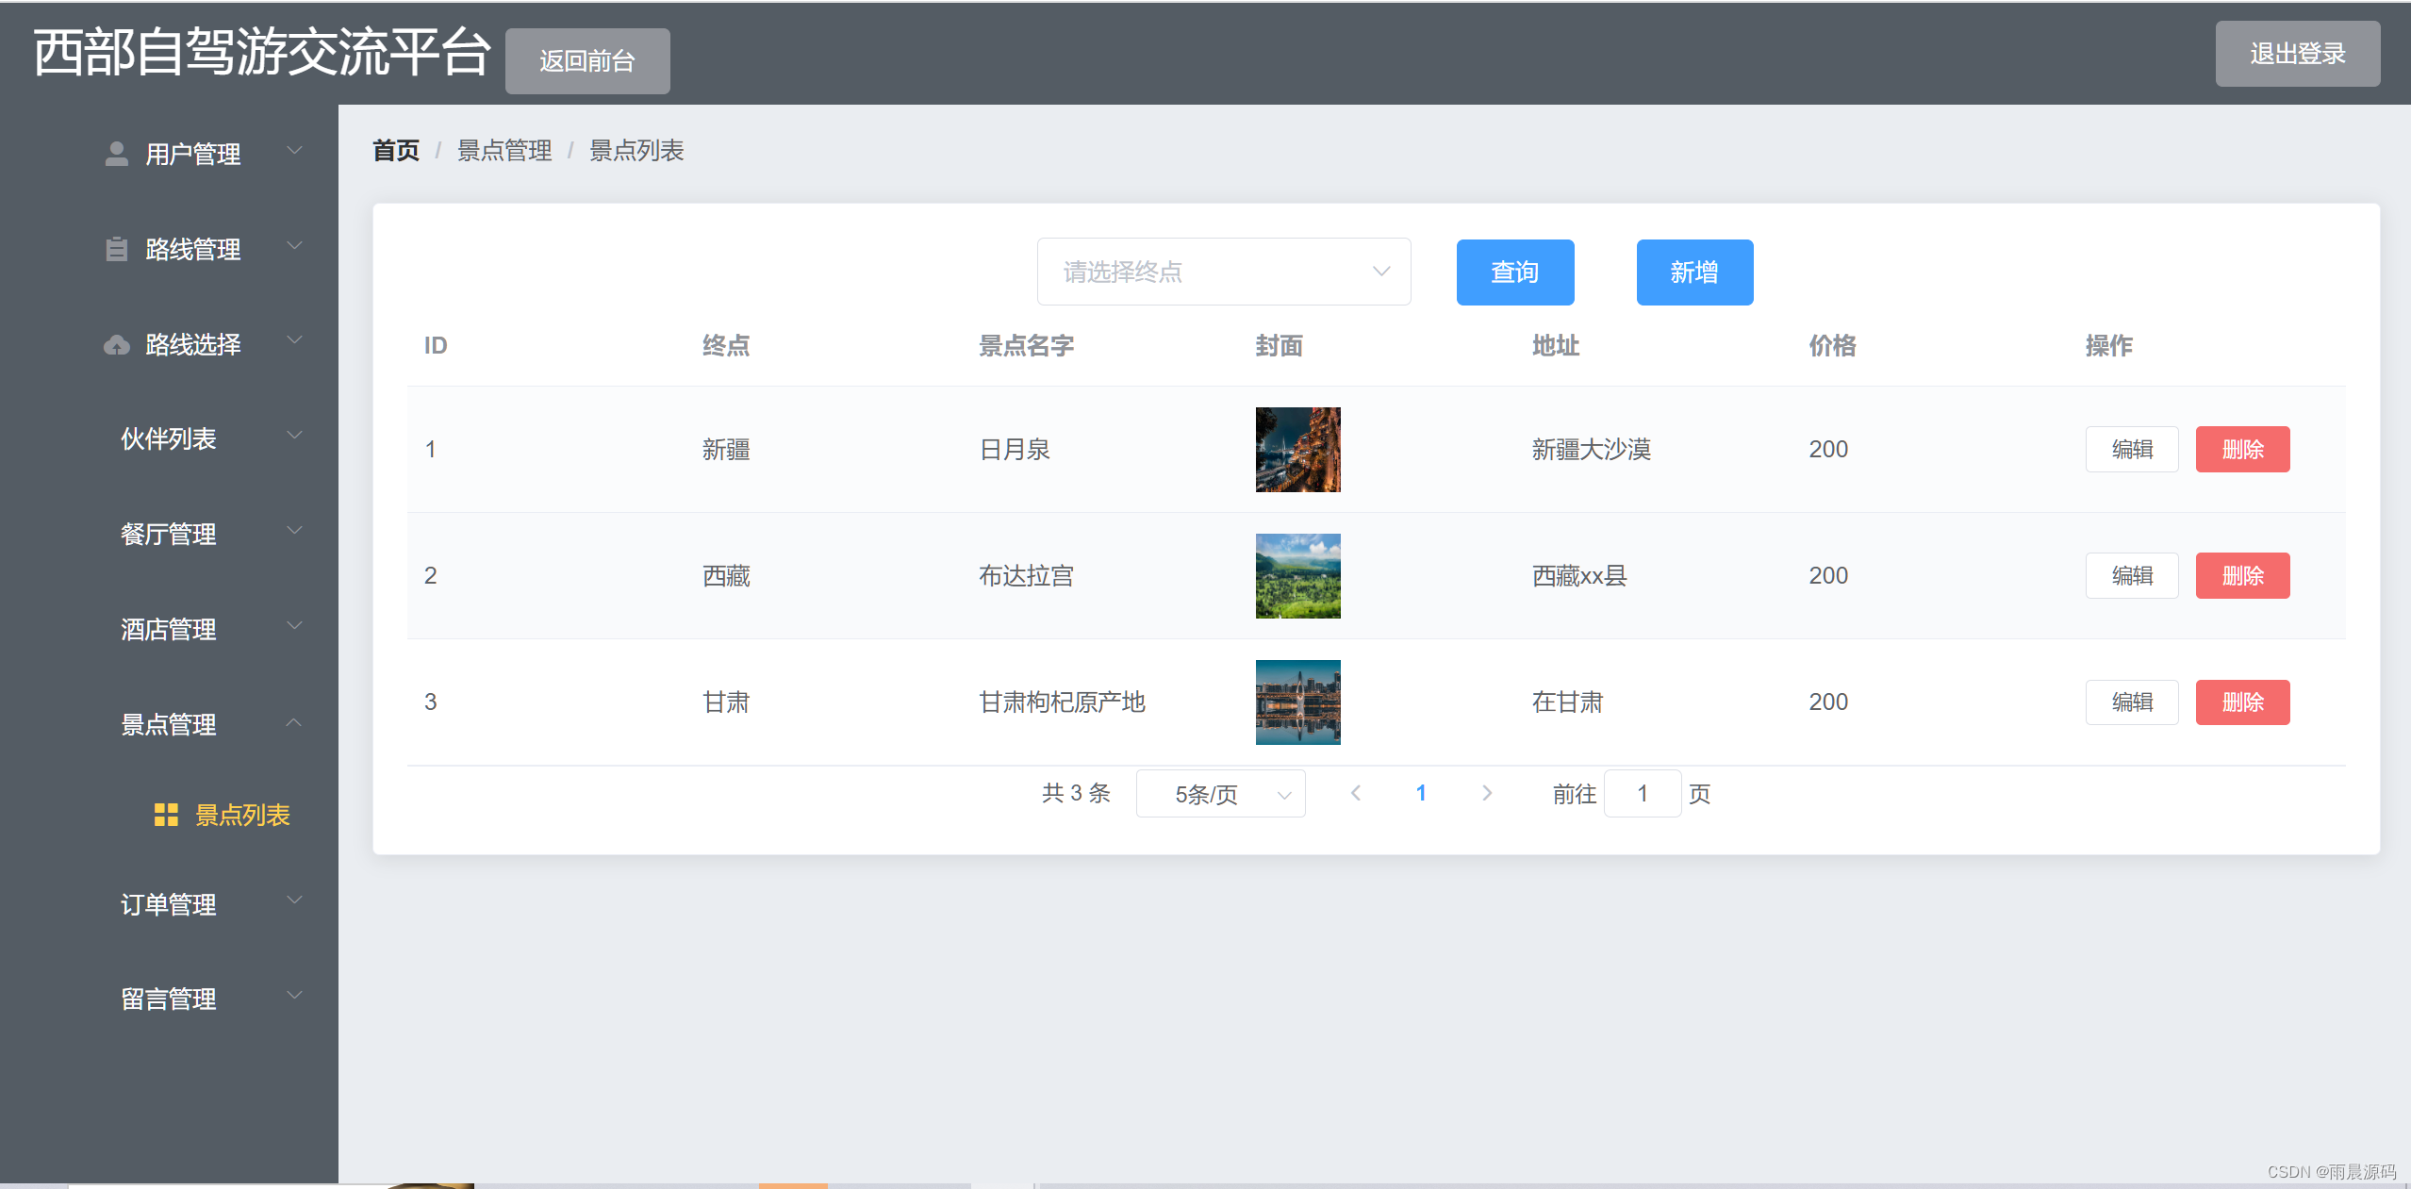Click the 新疆 destination cell

[726, 450]
